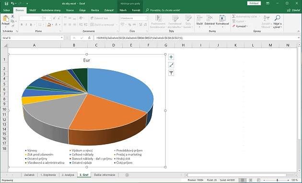Open the Chart Styles paintbrush button

171,65
